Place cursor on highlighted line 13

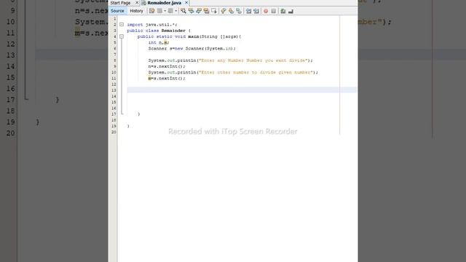point(242,90)
